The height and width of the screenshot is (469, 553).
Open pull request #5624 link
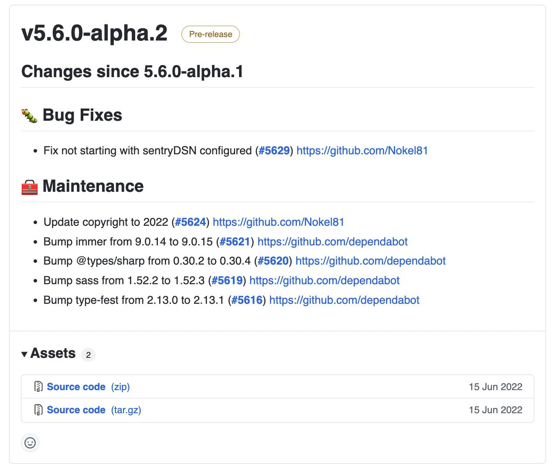point(190,222)
